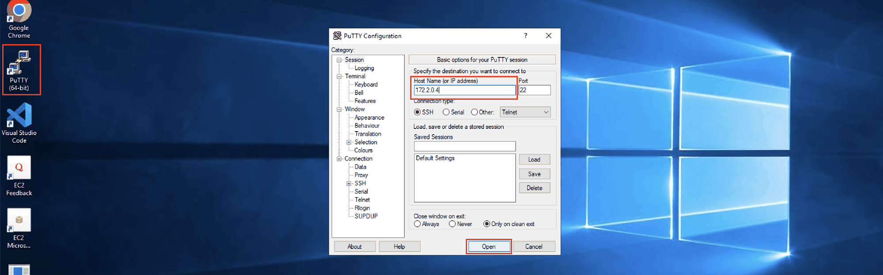Click the Port number field

535,90
